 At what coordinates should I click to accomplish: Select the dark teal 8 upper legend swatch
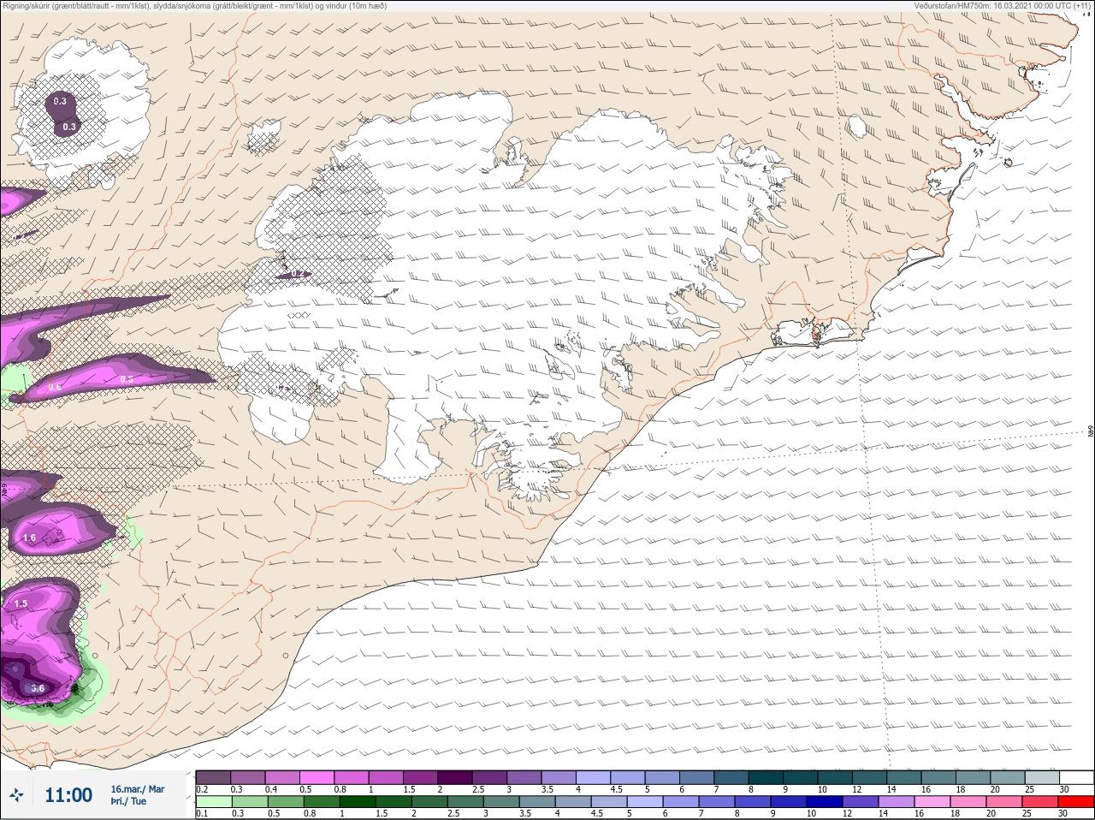tap(766, 776)
